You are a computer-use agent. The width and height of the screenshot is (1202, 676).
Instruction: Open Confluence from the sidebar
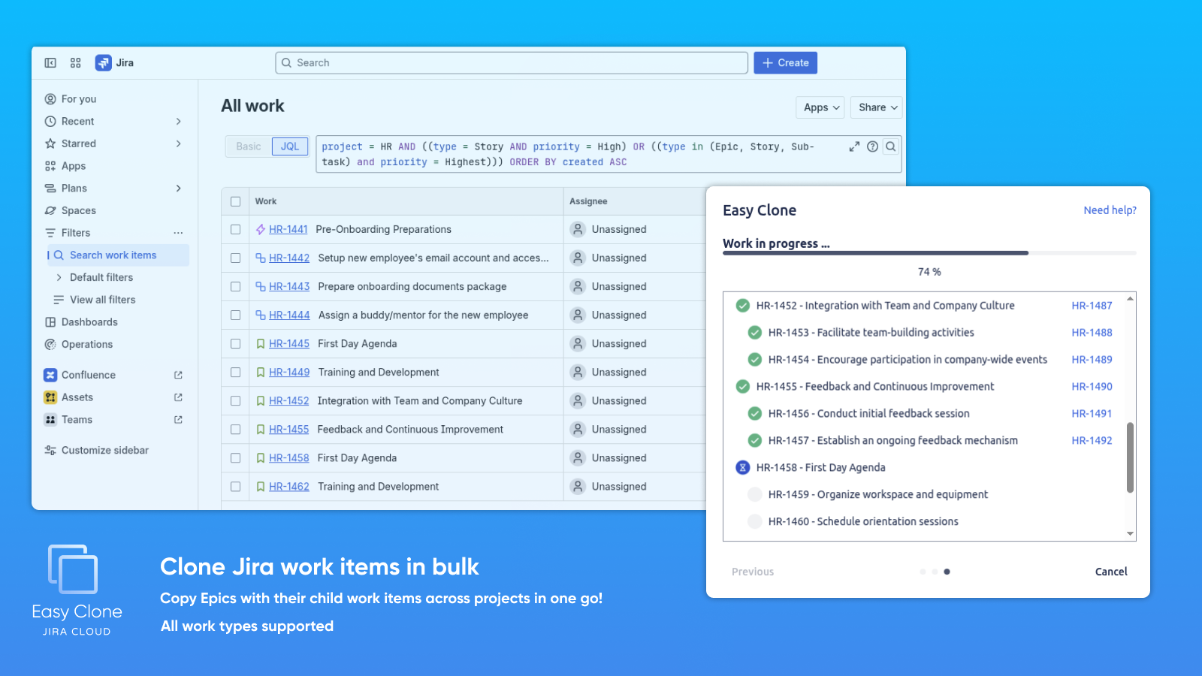pos(89,374)
